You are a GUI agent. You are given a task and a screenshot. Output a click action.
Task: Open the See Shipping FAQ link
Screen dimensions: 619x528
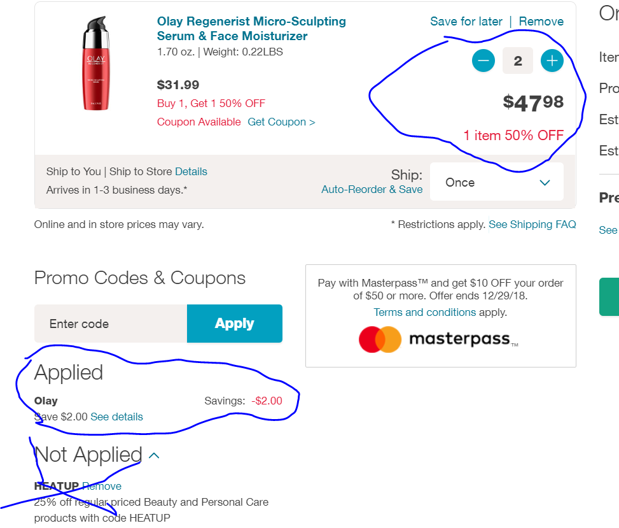(532, 224)
